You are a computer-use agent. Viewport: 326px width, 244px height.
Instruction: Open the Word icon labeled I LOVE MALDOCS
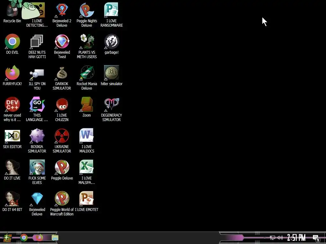click(87, 136)
